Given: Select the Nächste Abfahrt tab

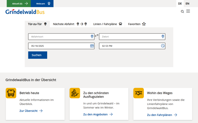Looking at the screenshot, I should (x=70, y=24).
